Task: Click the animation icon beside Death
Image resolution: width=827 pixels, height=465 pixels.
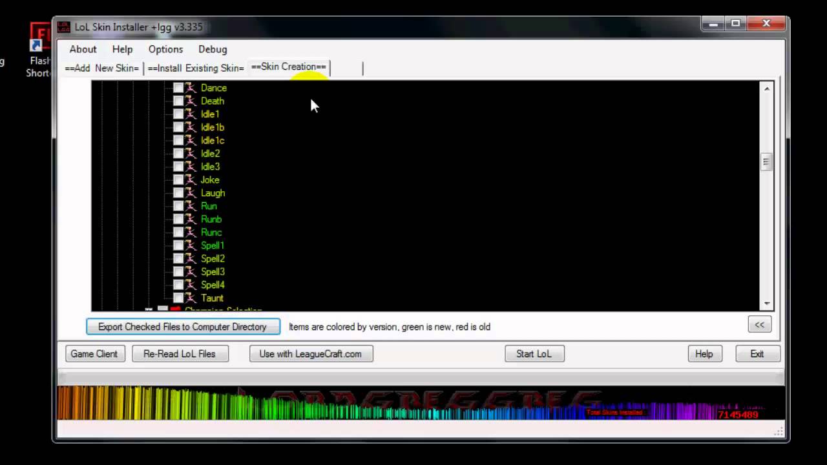Action: point(191,101)
